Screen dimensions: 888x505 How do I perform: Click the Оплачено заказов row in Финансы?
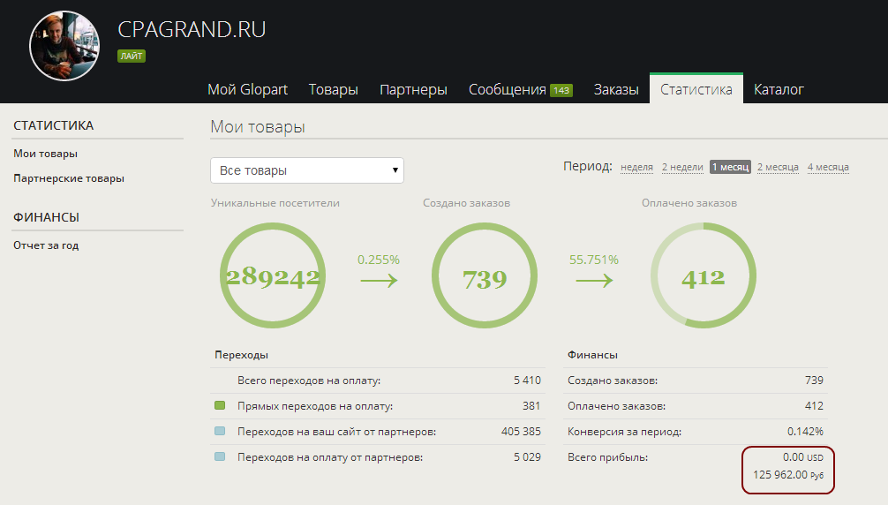(696, 406)
